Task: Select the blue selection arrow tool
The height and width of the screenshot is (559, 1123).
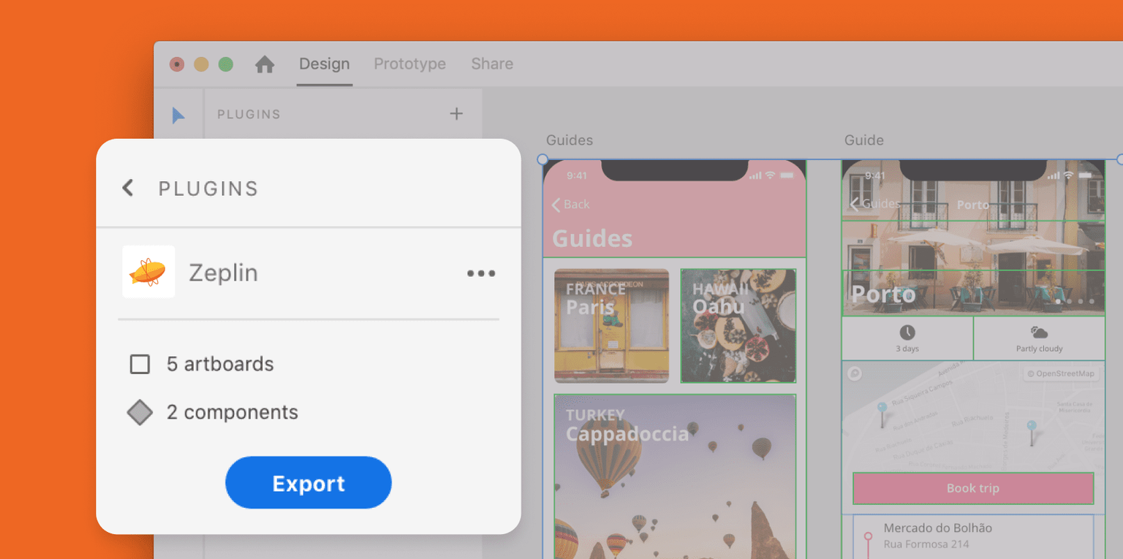Action: [178, 114]
